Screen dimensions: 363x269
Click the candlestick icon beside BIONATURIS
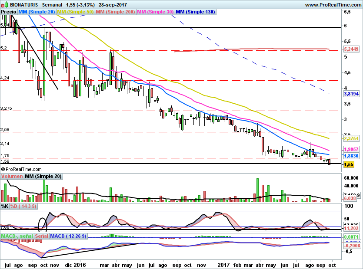click(x=5, y=4)
